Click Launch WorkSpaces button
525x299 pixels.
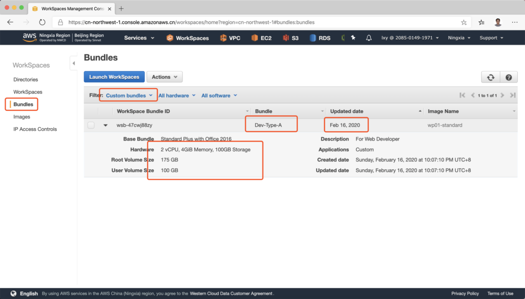[x=114, y=77]
